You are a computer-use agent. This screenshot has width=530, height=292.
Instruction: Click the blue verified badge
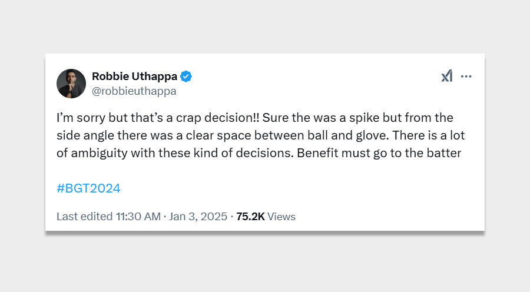186,77
